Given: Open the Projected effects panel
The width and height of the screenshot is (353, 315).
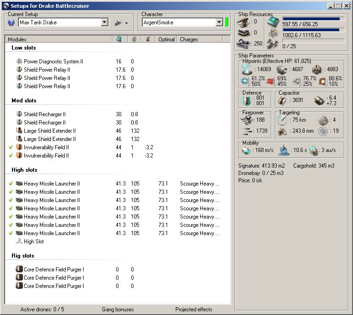Looking at the screenshot, I should click(x=194, y=309).
